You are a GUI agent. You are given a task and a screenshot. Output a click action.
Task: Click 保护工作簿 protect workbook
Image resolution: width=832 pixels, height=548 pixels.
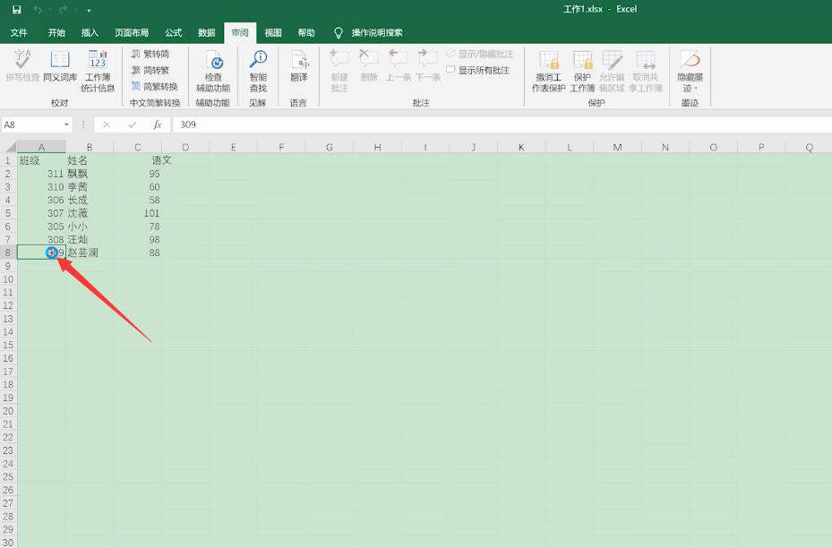pos(582,71)
